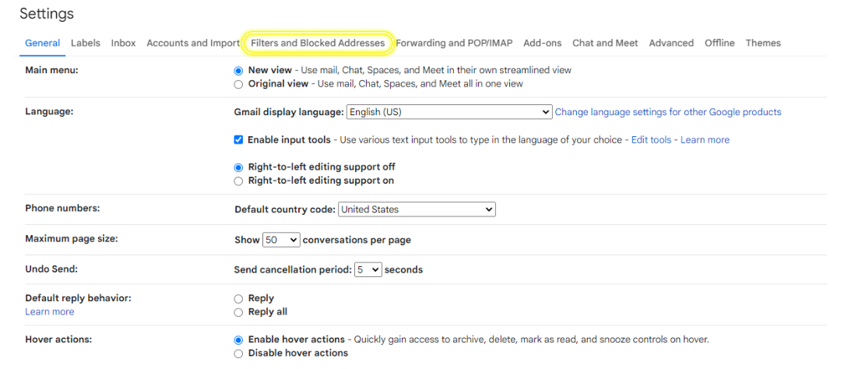Select Original view radio button
Image resolution: width=841 pixels, height=369 pixels.
click(x=238, y=84)
